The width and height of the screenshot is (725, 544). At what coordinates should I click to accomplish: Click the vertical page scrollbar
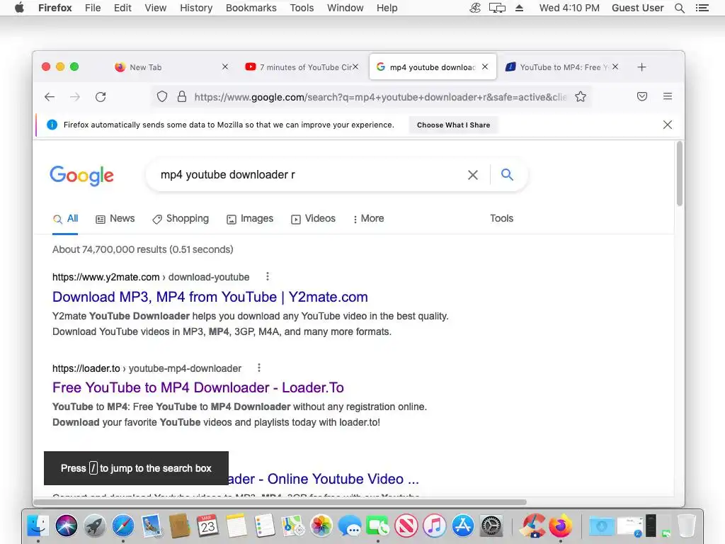(679, 174)
